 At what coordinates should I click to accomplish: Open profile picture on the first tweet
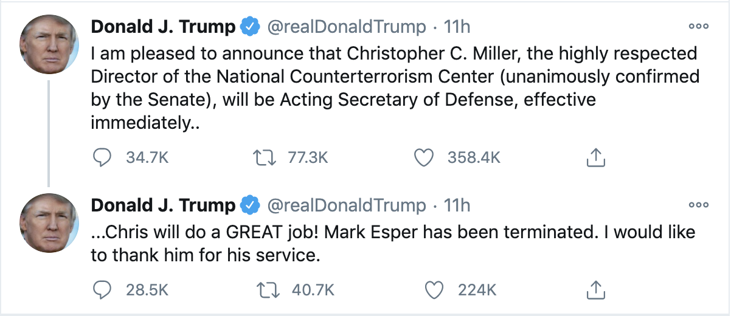pyautogui.click(x=49, y=44)
